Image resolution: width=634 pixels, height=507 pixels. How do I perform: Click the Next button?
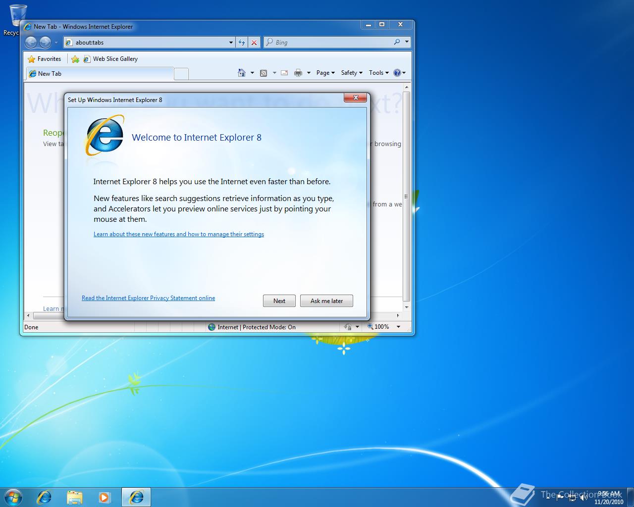[x=279, y=301]
